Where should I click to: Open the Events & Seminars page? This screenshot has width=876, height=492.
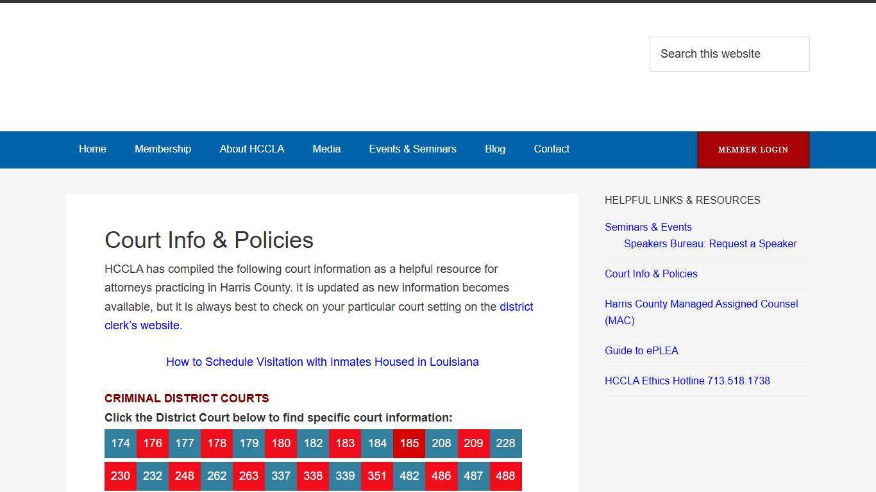pyautogui.click(x=412, y=149)
